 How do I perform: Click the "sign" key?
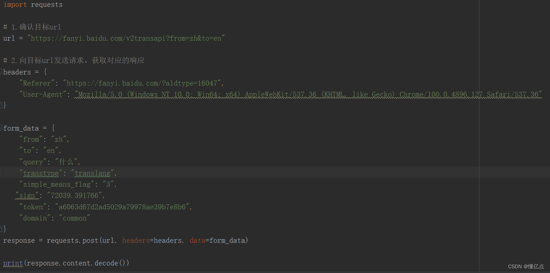pos(27,195)
